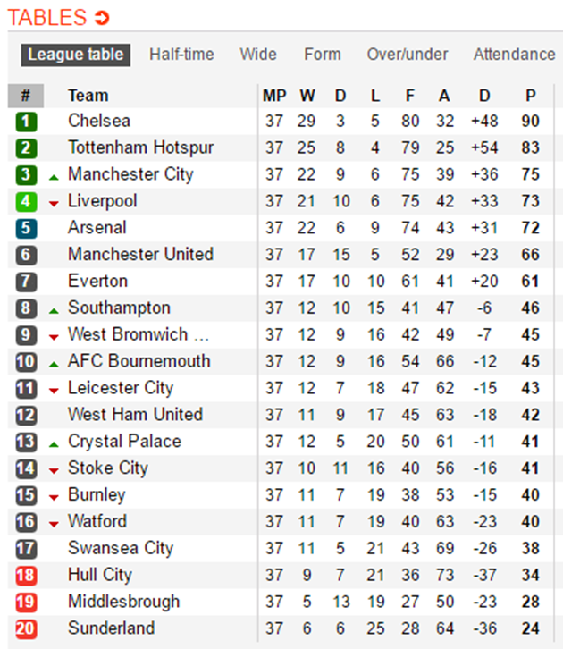563x649 pixels.
Task: Click the green up arrow beside Crystal Palace
Action: (54, 444)
